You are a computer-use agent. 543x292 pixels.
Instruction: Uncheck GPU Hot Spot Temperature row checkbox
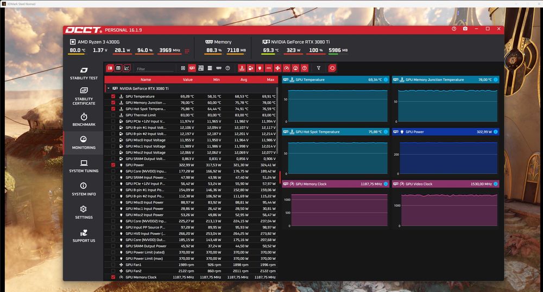tap(113, 109)
